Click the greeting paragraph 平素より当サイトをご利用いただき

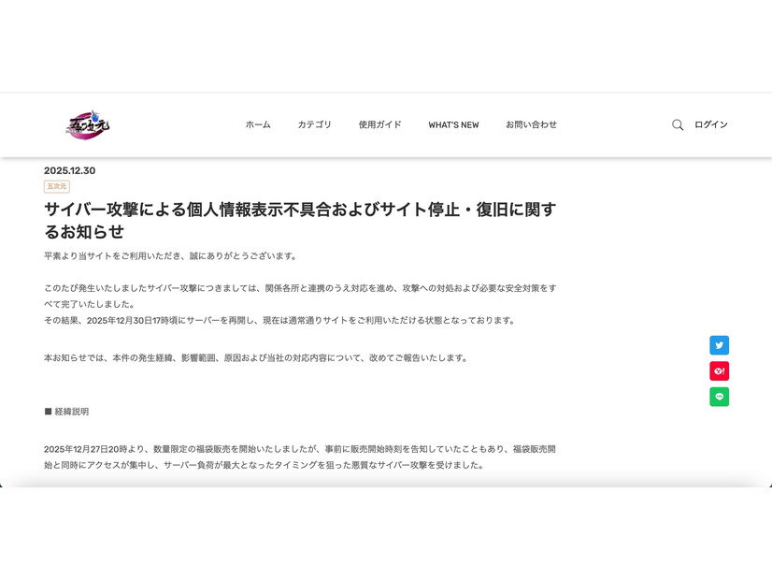point(168,254)
